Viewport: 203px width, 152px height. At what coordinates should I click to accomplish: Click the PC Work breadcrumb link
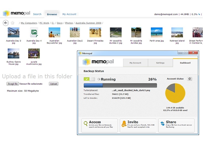(x=44, y=23)
